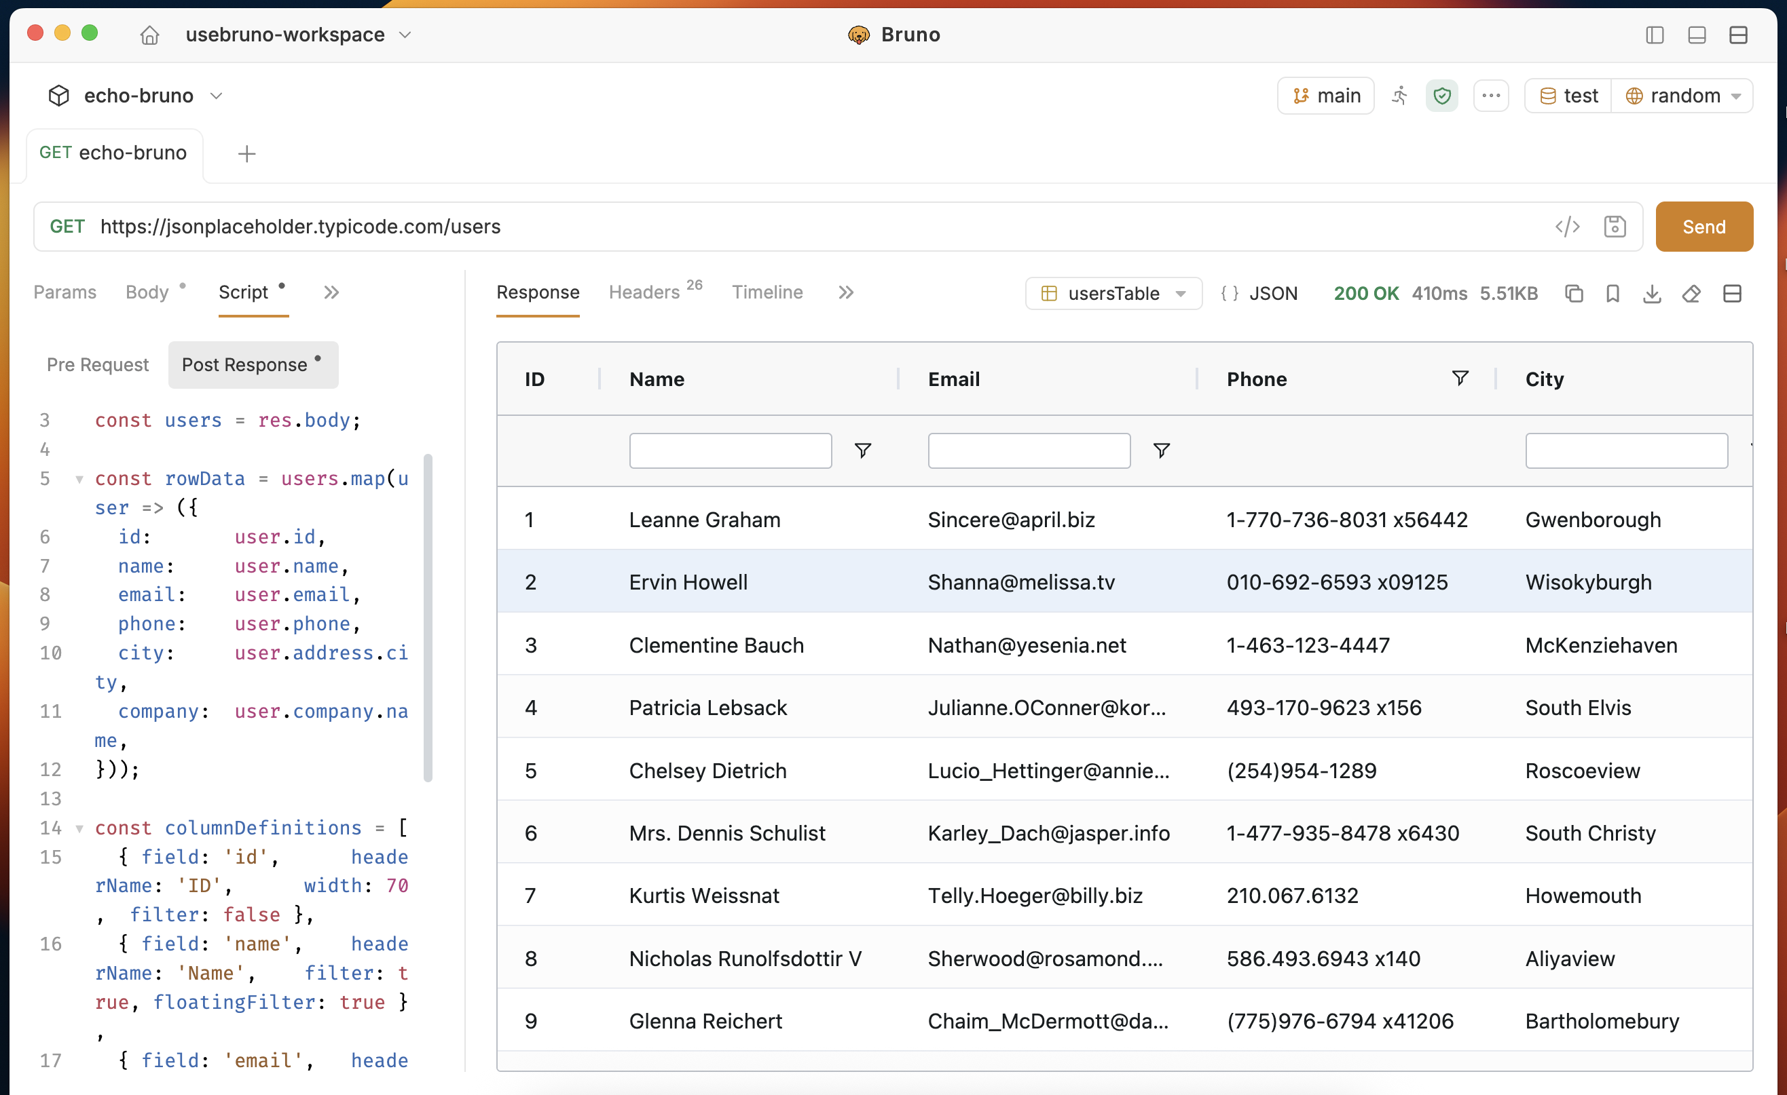The image size is (1787, 1095).
Task: Go to the home screen icon
Action: coord(149,35)
